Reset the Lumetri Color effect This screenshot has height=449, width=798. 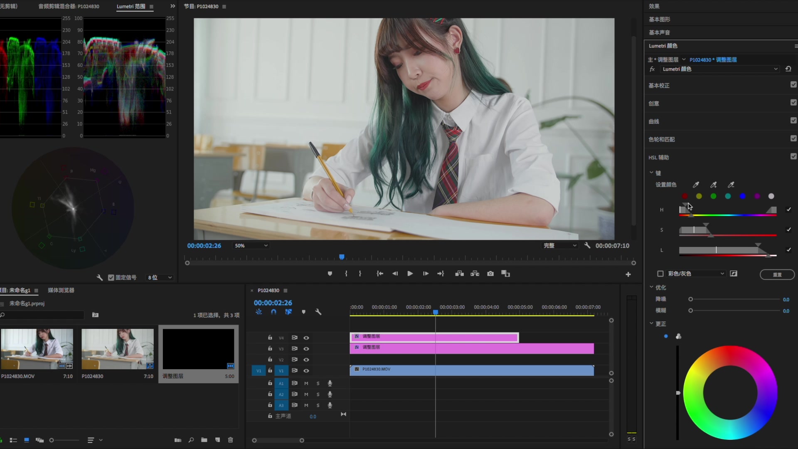(x=788, y=69)
